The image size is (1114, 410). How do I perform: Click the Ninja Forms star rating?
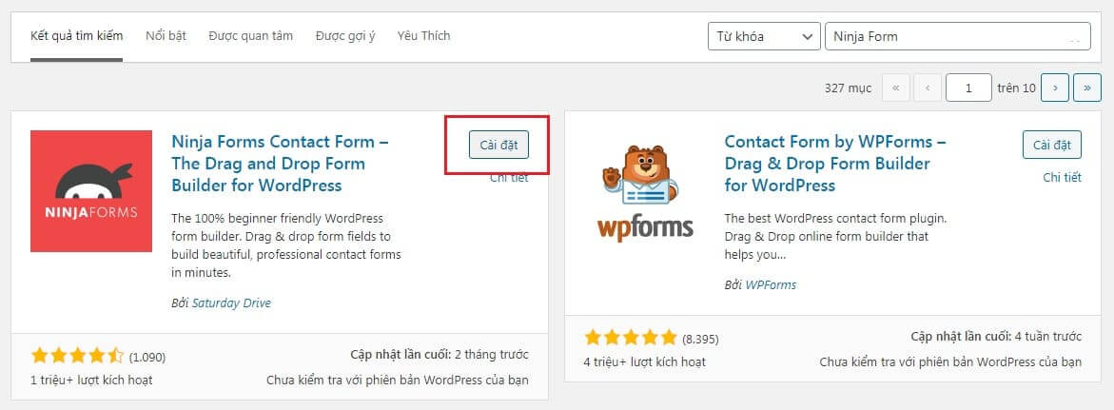pyautogui.click(x=77, y=356)
